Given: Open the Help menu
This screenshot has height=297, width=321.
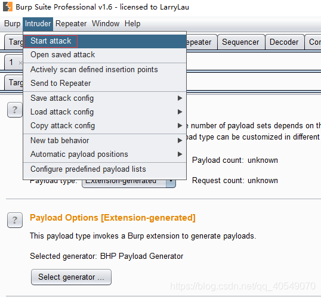Looking at the screenshot, I should point(132,24).
